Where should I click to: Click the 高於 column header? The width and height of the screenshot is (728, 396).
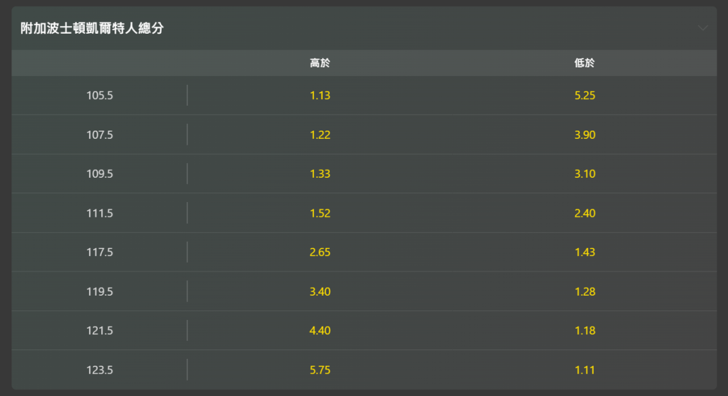320,63
